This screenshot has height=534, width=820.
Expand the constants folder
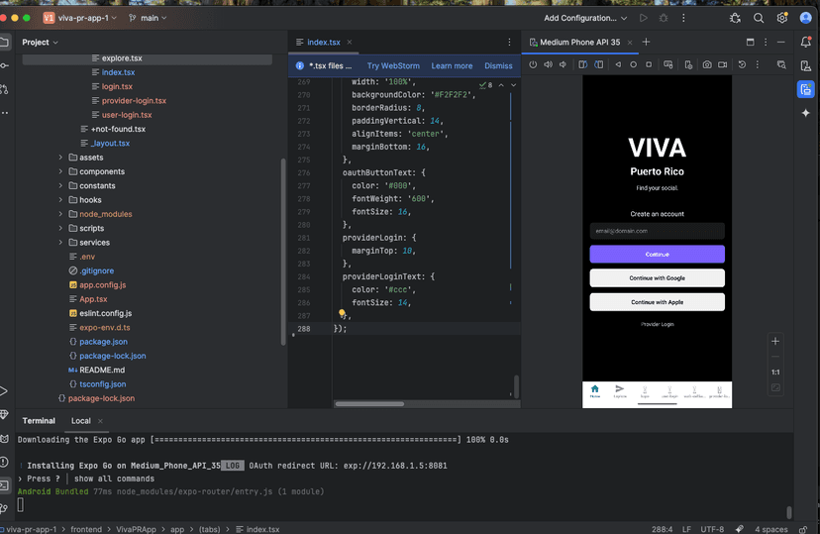(x=60, y=185)
